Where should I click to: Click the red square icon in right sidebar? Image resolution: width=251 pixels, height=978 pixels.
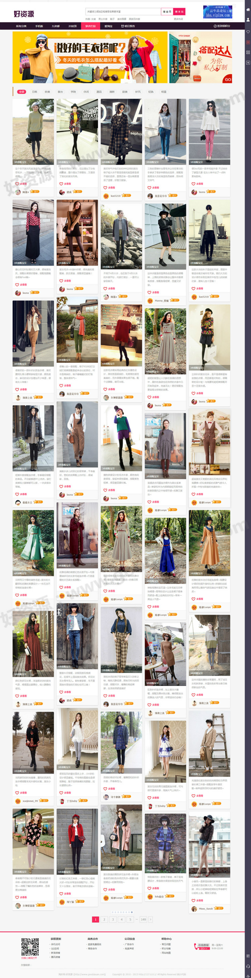248,42
